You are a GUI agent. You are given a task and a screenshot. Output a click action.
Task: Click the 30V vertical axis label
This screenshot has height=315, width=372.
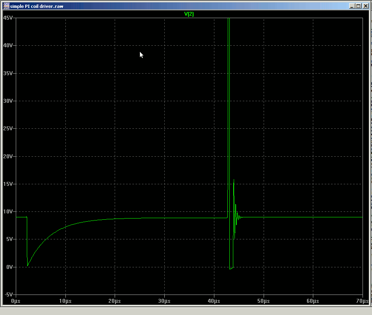pyautogui.click(x=8, y=101)
